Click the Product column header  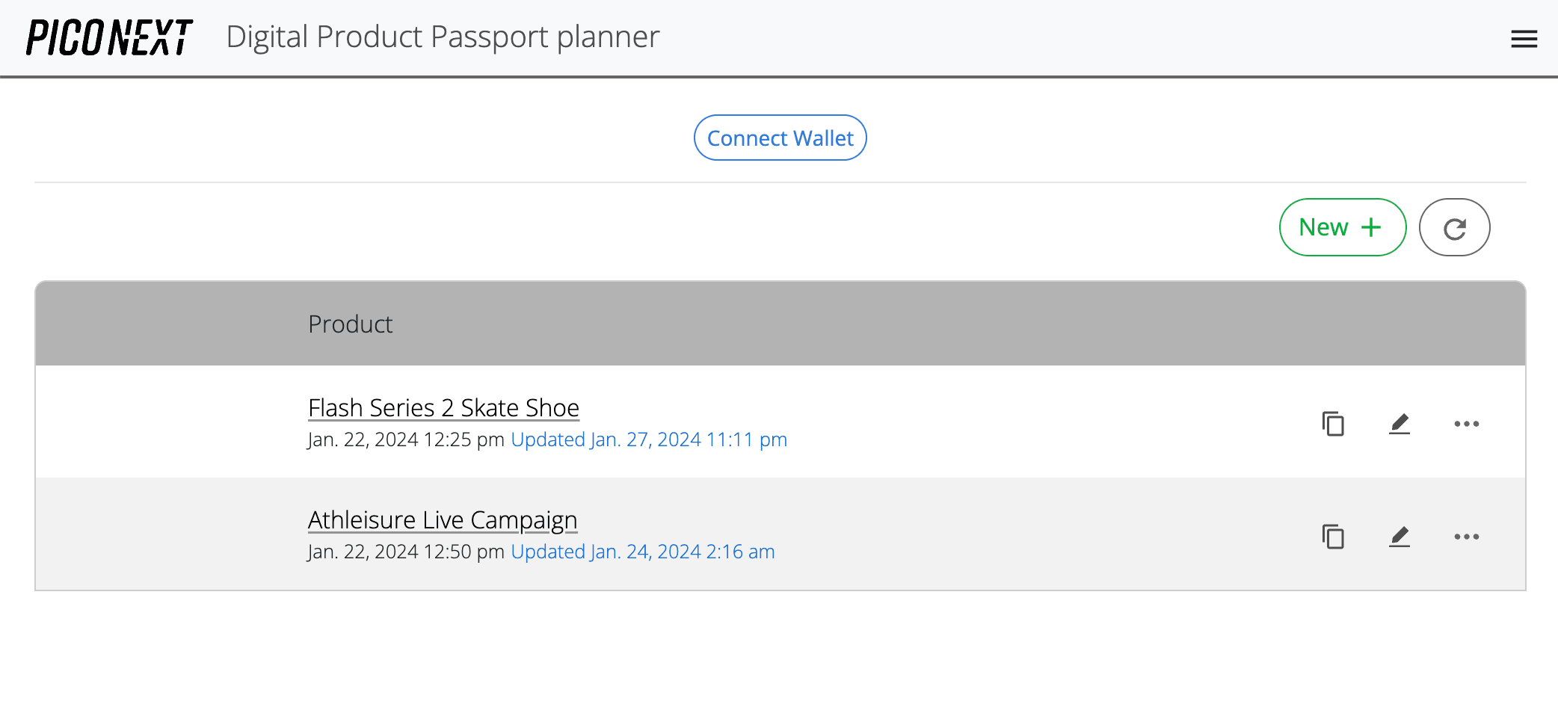[x=350, y=324]
